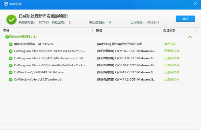Screen dimensions: 201x130
Task: Click green check icon beside 已成功处理项目 (6)
Action: click(7, 37)
